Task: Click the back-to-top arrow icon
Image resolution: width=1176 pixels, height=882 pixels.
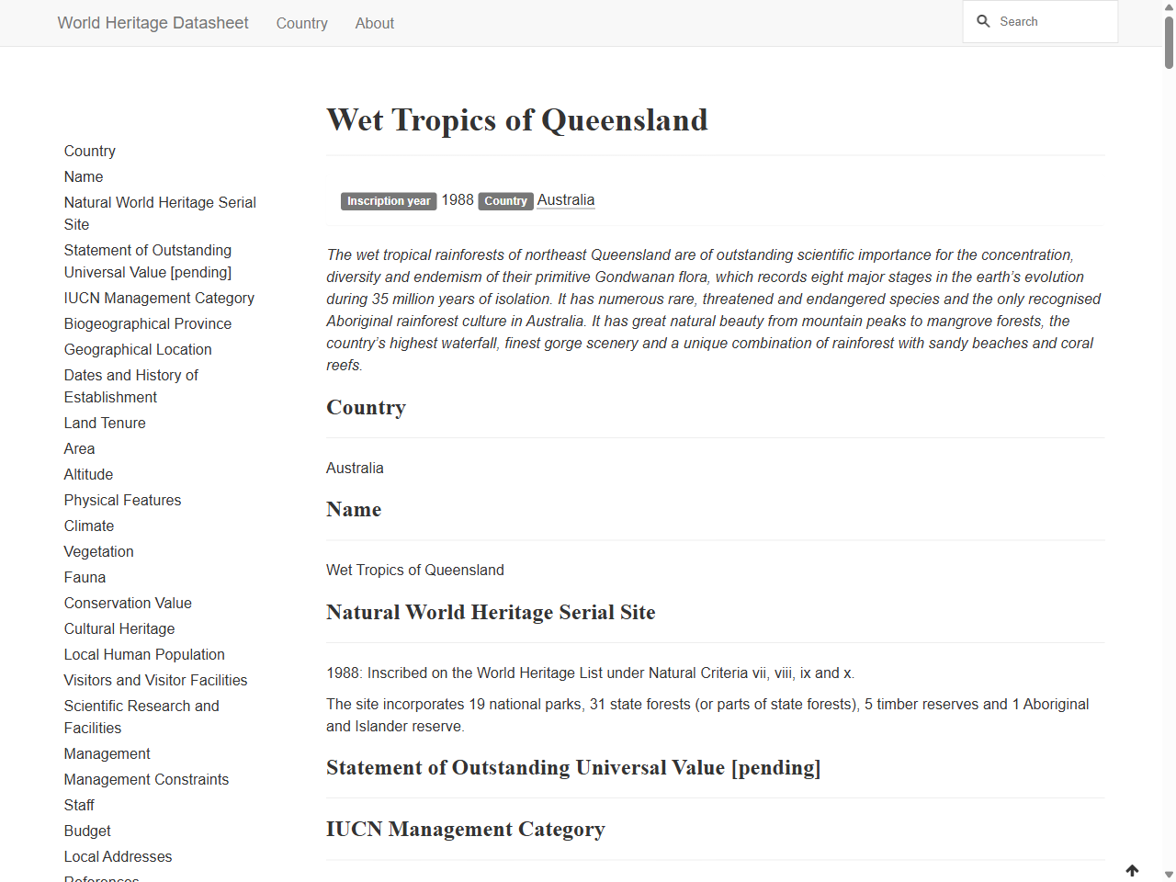Action: [x=1132, y=870]
